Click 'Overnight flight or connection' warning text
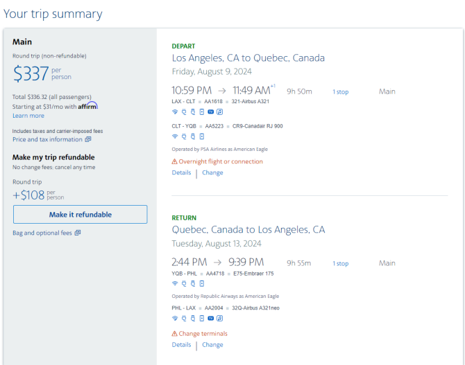The width and height of the screenshot is (465, 365). 221,161
